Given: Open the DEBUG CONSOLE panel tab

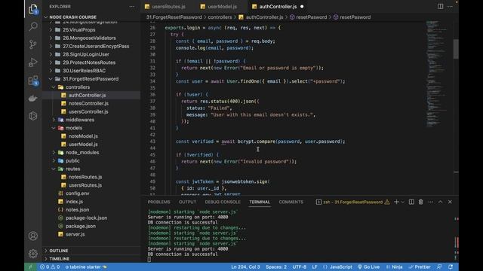Looking at the screenshot, I should pyautogui.click(x=223, y=202).
